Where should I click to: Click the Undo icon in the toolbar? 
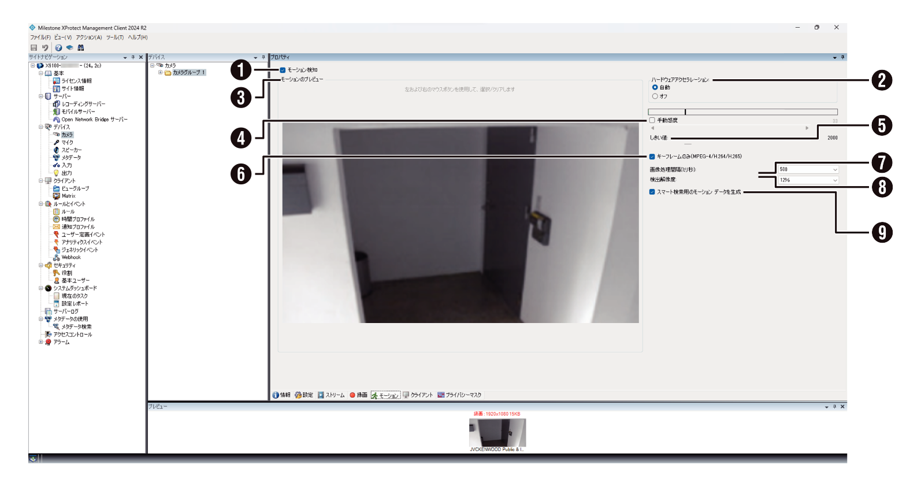pyautogui.click(x=45, y=48)
